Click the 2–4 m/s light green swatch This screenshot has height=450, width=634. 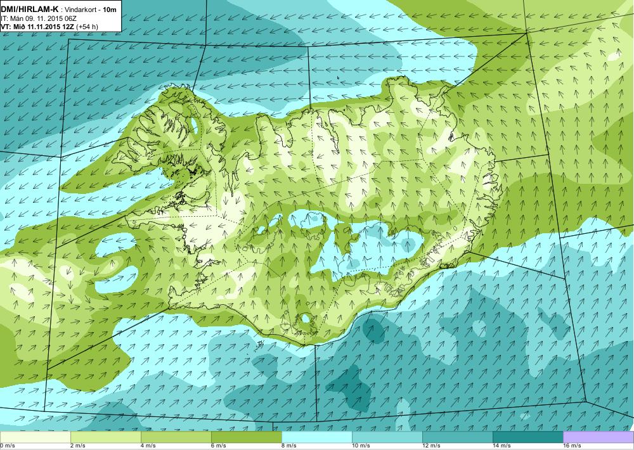tap(105, 437)
